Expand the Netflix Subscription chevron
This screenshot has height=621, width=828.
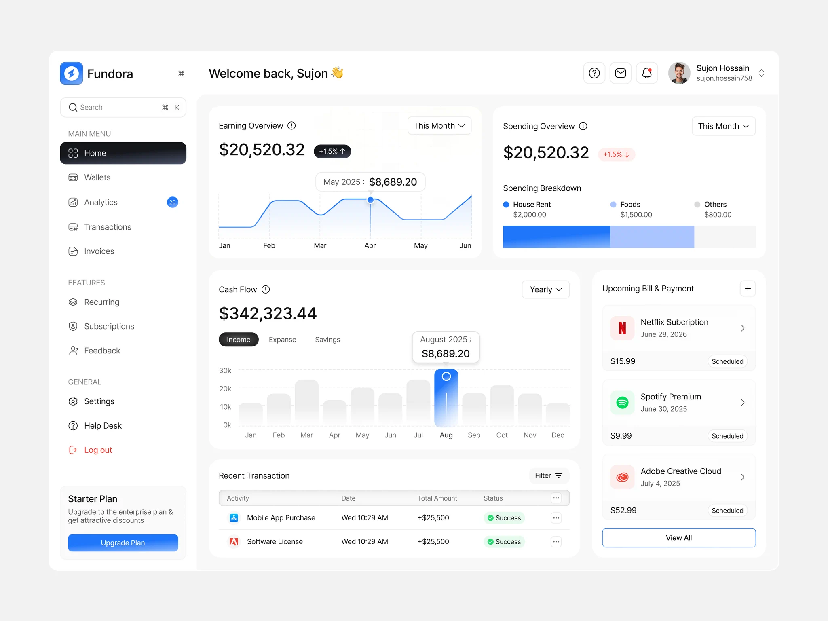point(743,328)
